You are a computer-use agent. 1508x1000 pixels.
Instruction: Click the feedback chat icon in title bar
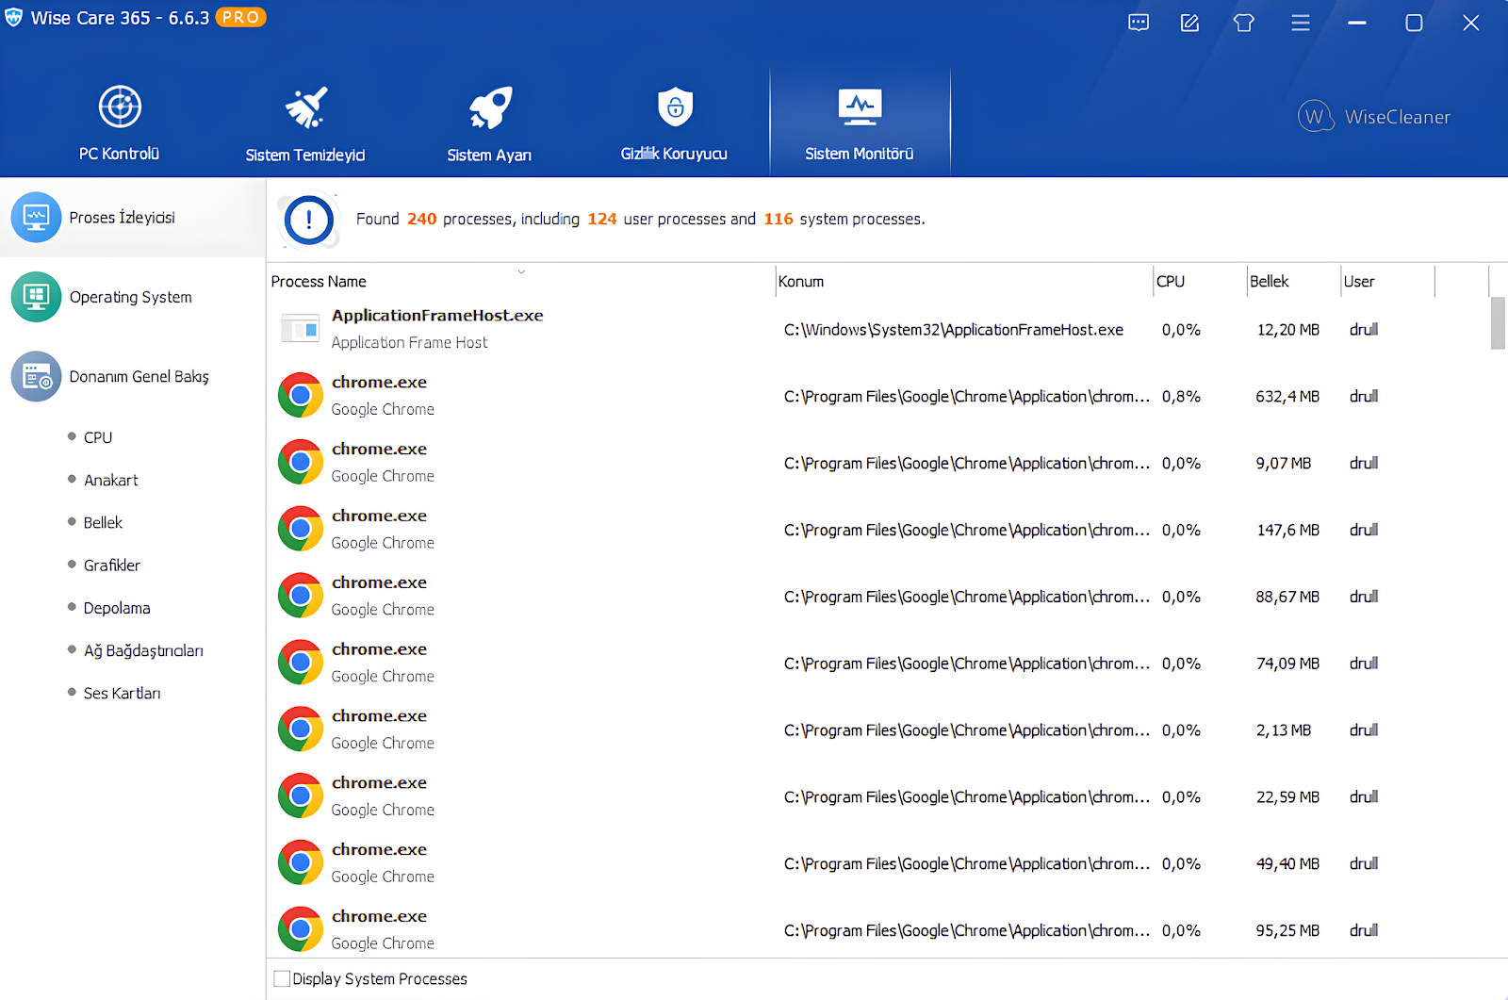(x=1139, y=23)
